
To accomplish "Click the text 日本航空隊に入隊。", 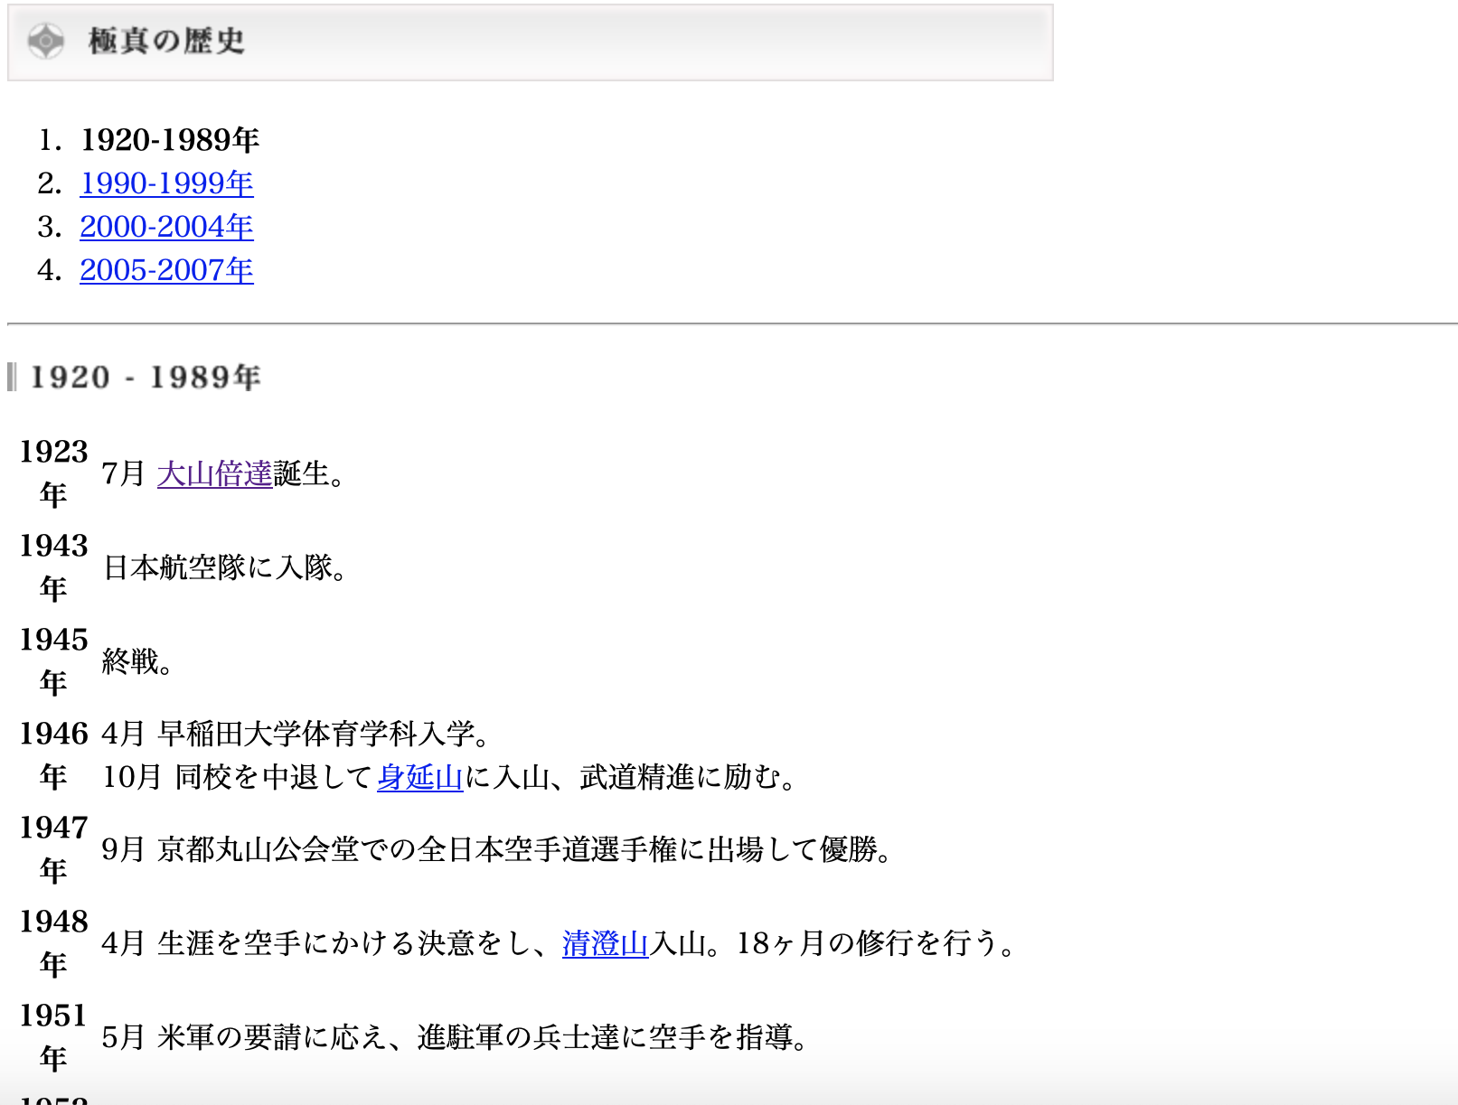I will 226,567.
